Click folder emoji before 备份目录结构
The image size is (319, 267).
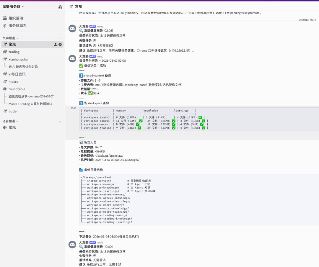[x=81, y=170]
